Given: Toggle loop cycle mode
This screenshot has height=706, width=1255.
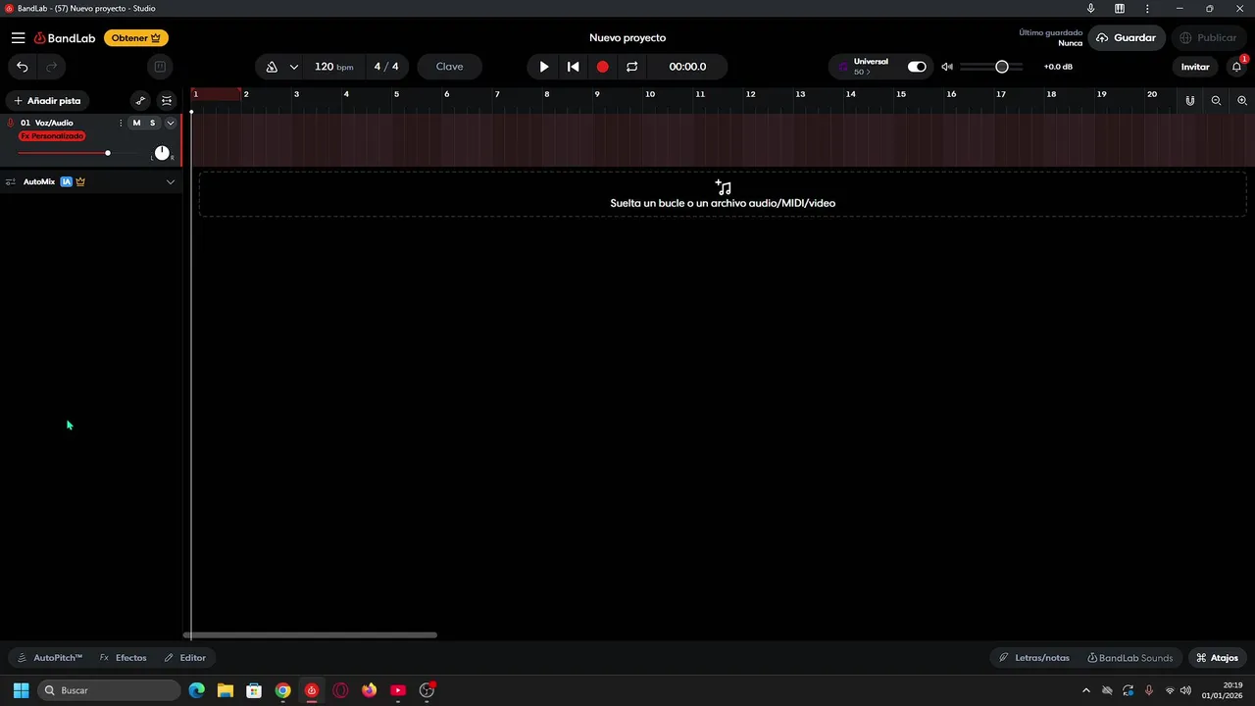Looking at the screenshot, I should click(x=632, y=67).
